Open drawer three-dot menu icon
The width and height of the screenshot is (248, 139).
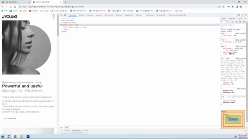(61, 131)
